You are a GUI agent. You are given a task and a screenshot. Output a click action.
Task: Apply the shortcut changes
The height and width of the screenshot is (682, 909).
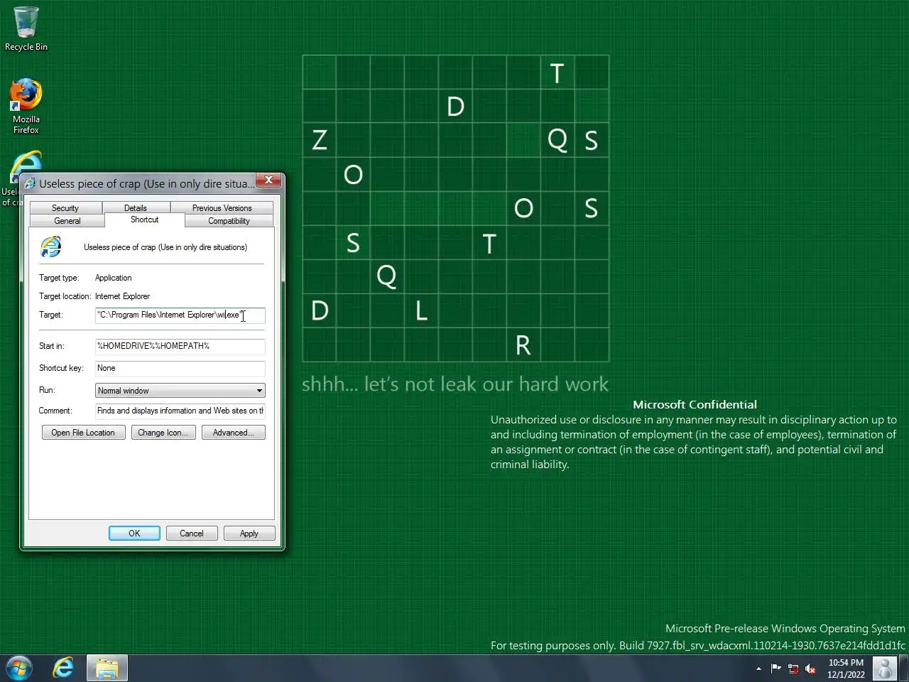click(249, 534)
